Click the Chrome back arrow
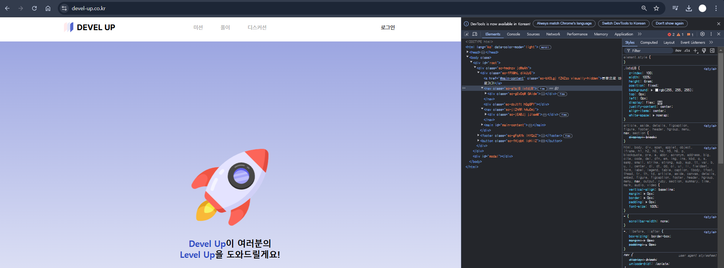This screenshot has width=724, height=268. click(x=7, y=8)
